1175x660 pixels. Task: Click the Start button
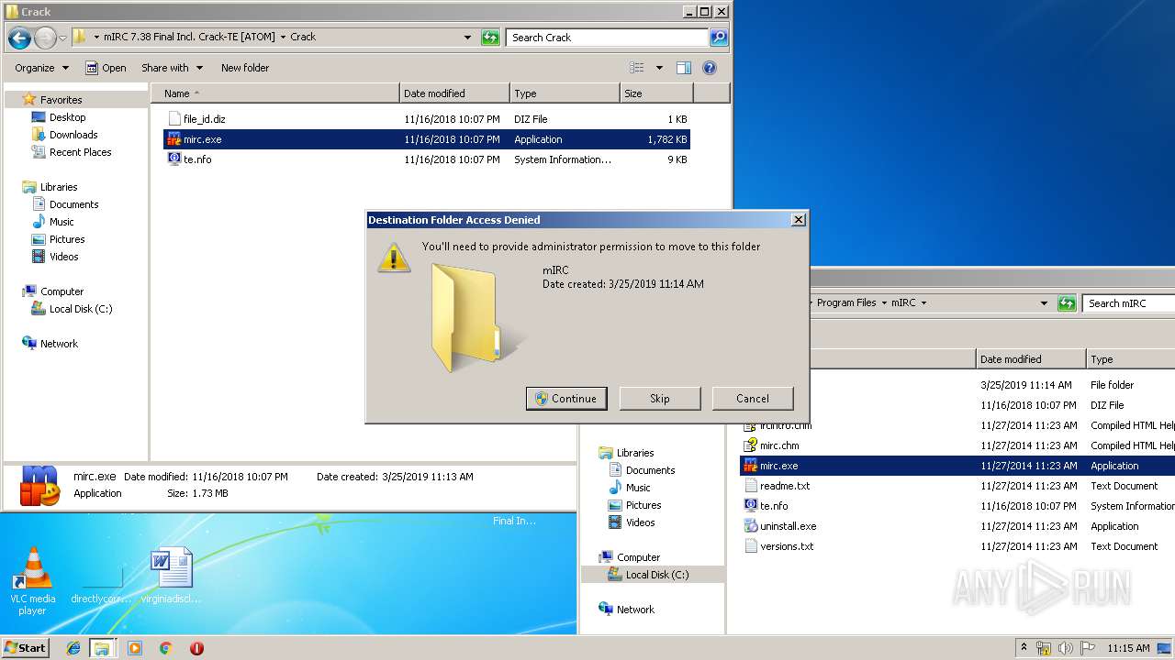[26, 647]
